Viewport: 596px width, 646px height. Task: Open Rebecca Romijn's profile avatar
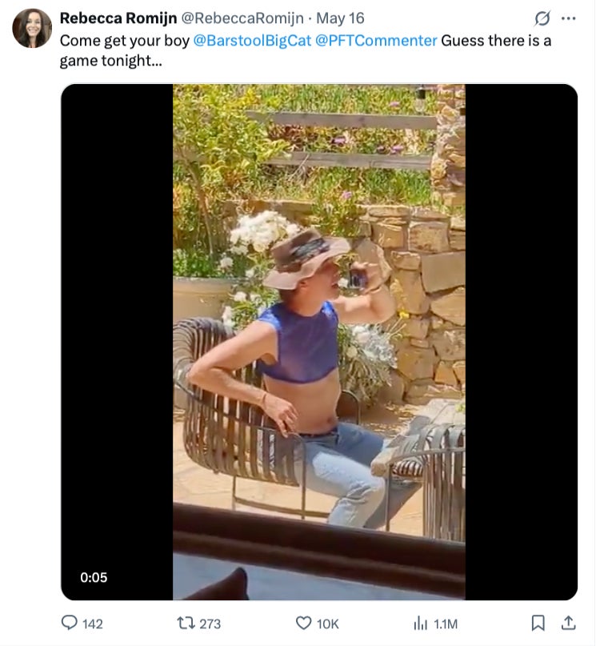tap(32, 28)
